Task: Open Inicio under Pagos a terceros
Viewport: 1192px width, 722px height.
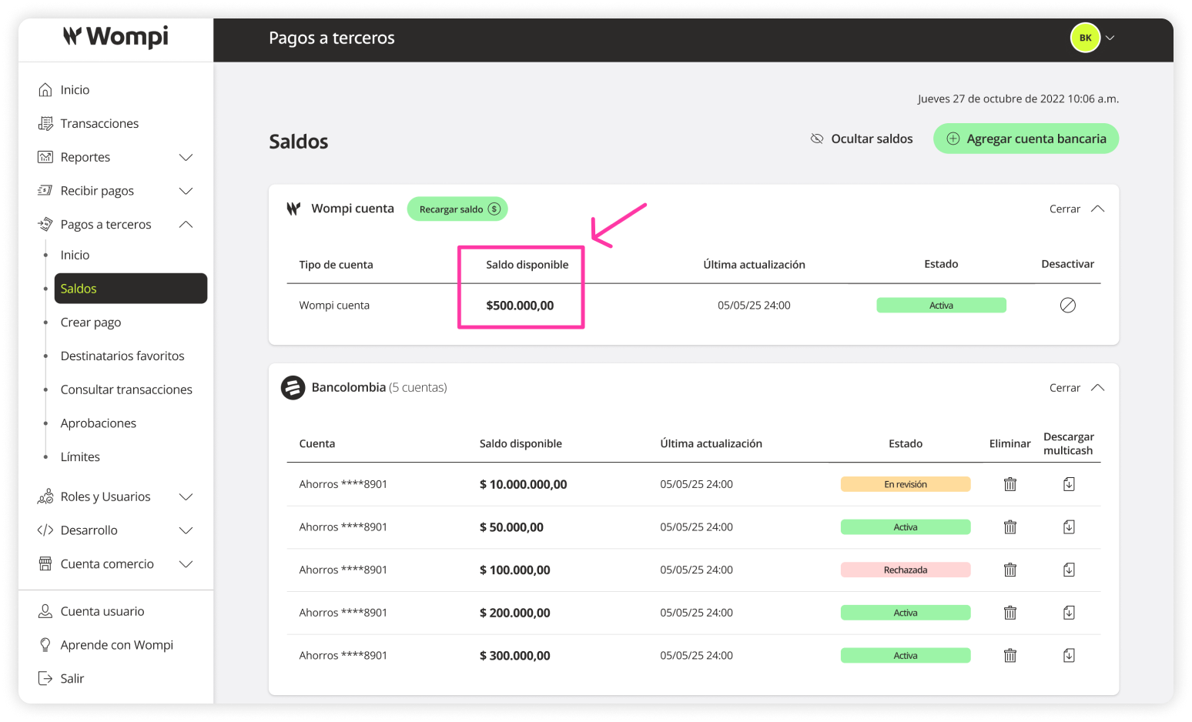Action: coord(75,255)
